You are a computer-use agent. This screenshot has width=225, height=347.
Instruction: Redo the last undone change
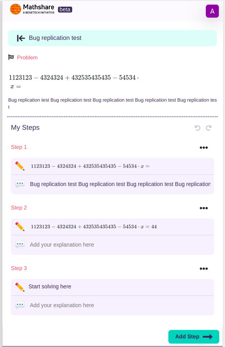208,128
